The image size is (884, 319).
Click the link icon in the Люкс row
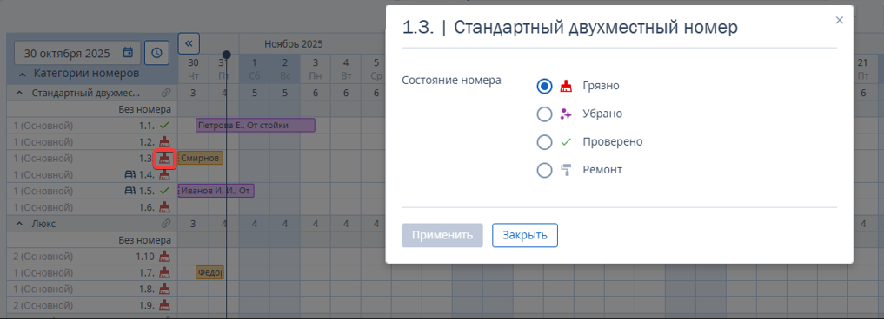pos(166,224)
